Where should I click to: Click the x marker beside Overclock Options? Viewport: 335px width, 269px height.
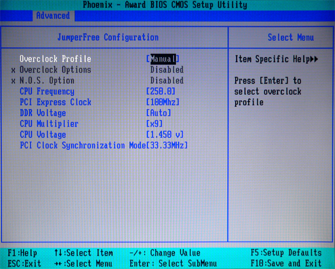13,70
